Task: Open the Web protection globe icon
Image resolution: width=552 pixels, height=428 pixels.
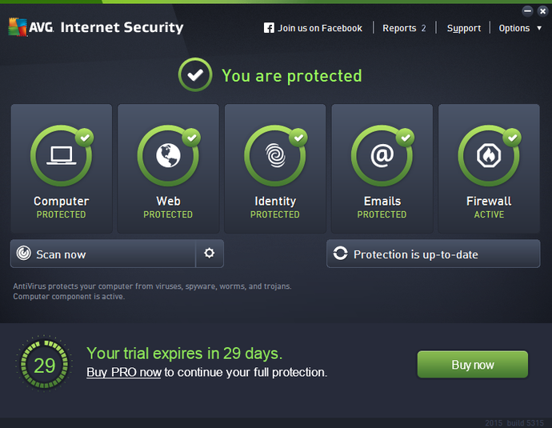Action: [x=168, y=156]
